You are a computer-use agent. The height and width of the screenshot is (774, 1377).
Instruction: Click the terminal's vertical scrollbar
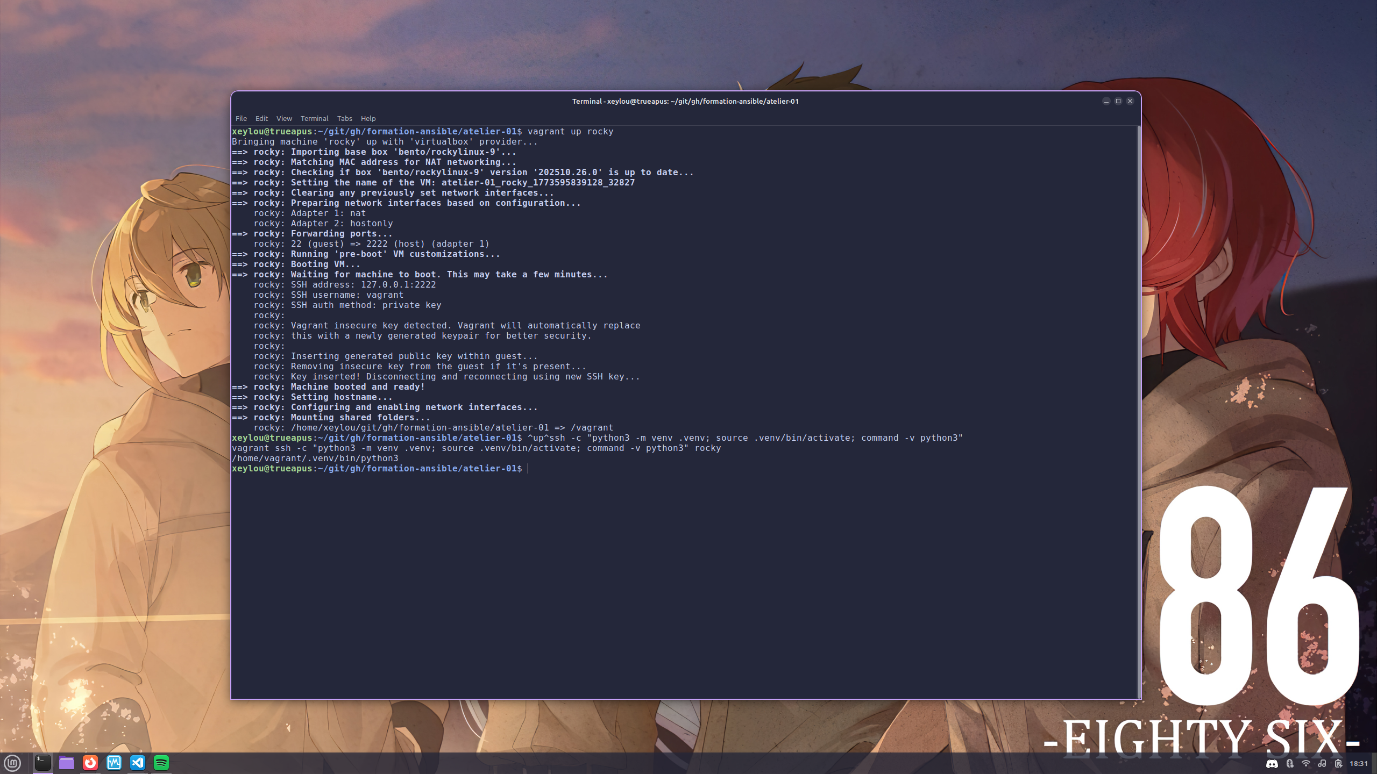point(1139,412)
